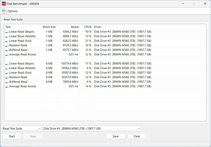Click the 14 % CPU value
The height and width of the screenshot is (147, 211).
(88, 86)
